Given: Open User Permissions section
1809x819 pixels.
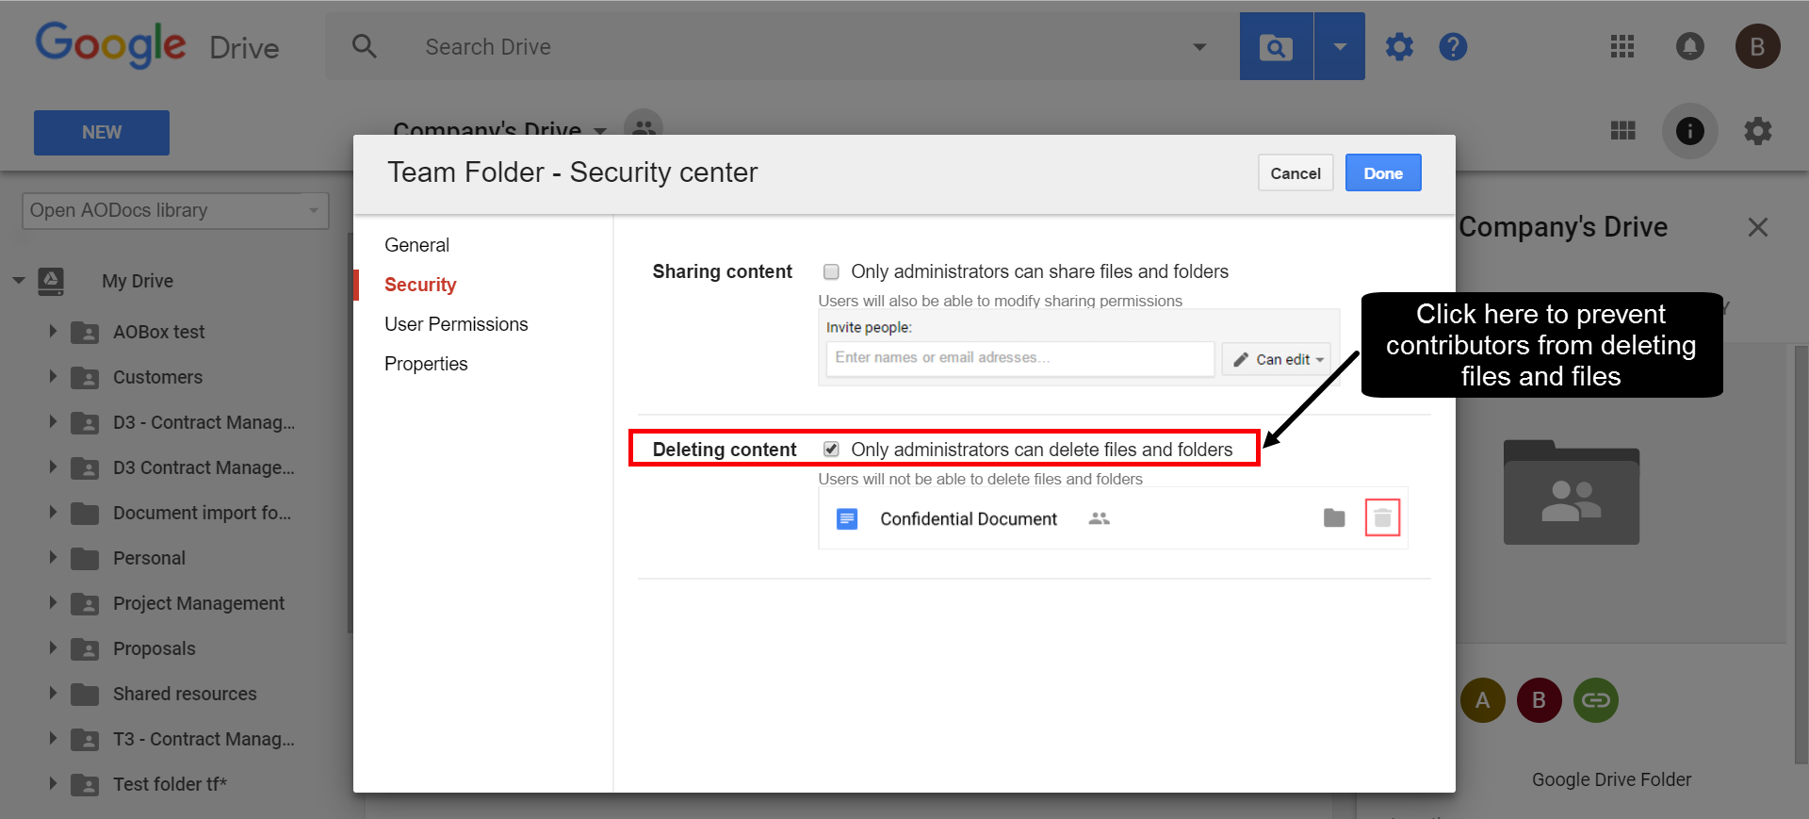Looking at the screenshot, I should (456, 324).
